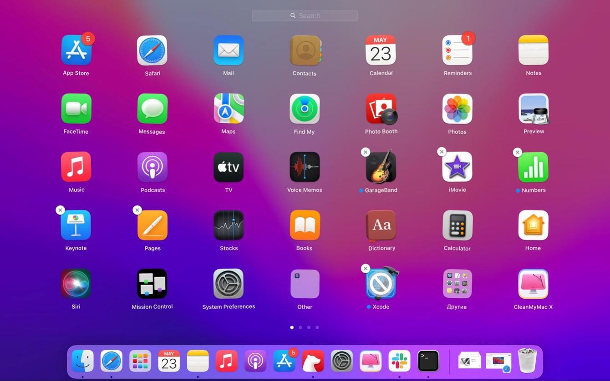Image resolution: width=610 pixels, height=381 pixels.
Task: Click the Launchpad icon in the Dock
Action: [140, 361]
